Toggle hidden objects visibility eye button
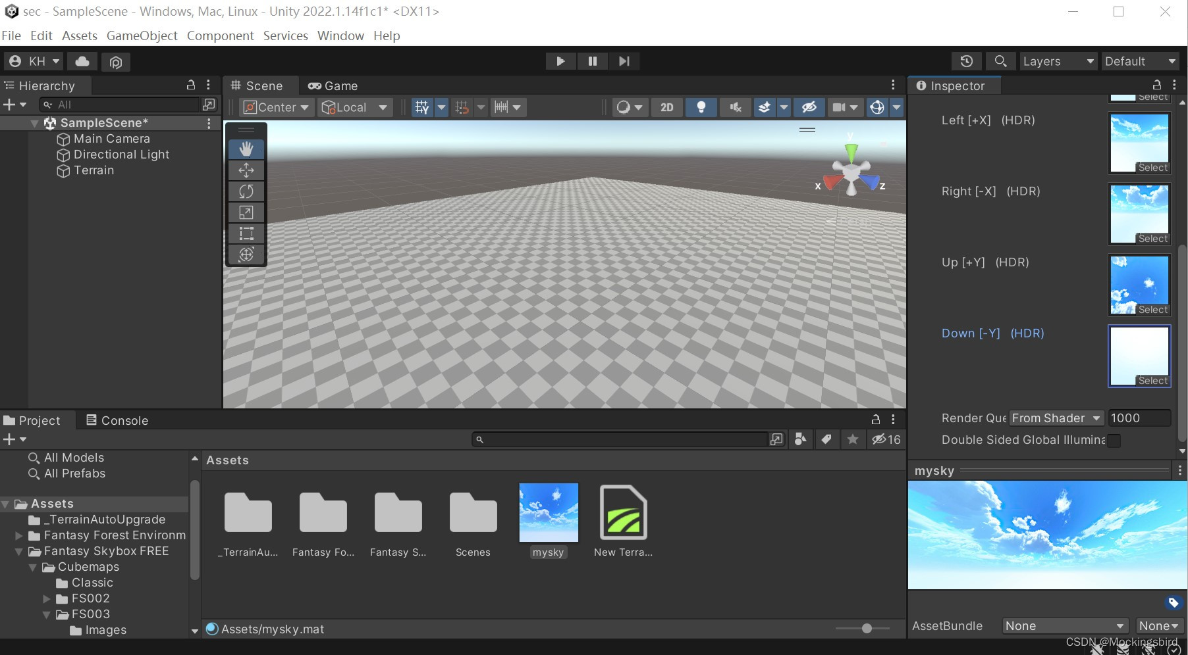The image size is (1188, 655). click(x=809, y=107)
